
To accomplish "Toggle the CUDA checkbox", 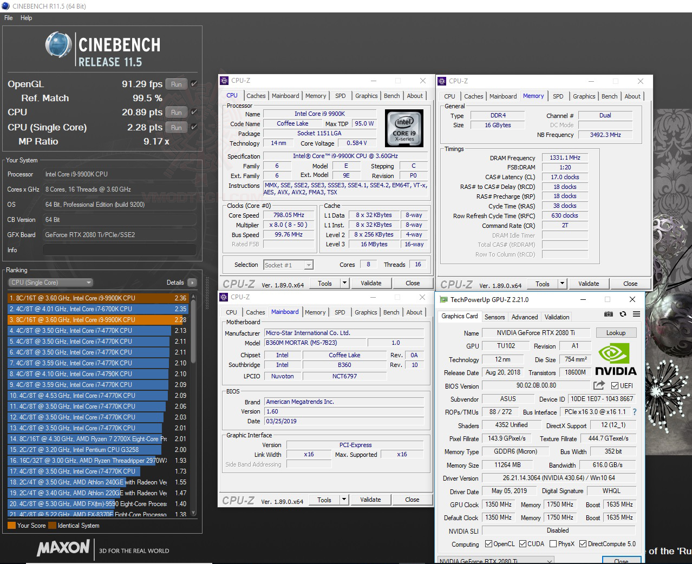I will point(523,543).
